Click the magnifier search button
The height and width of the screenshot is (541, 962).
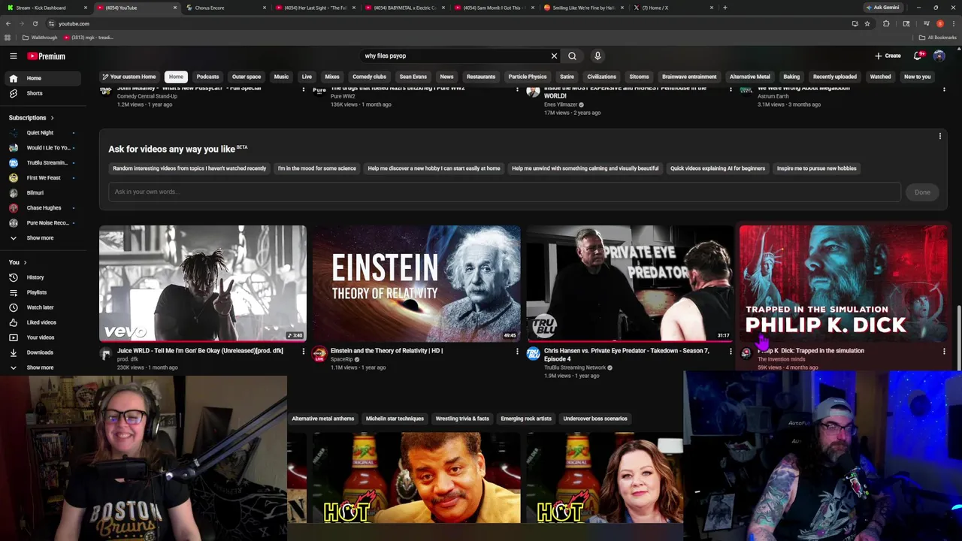click(x=573, y=56)
